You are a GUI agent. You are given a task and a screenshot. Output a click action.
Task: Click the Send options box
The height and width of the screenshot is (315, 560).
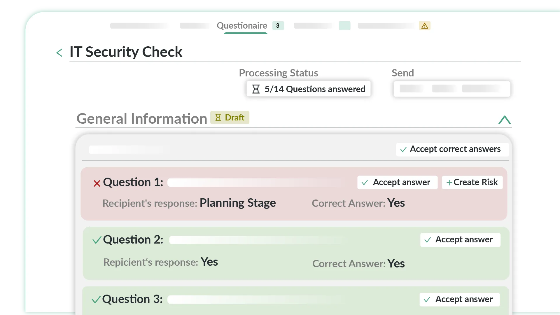(452, 89)
